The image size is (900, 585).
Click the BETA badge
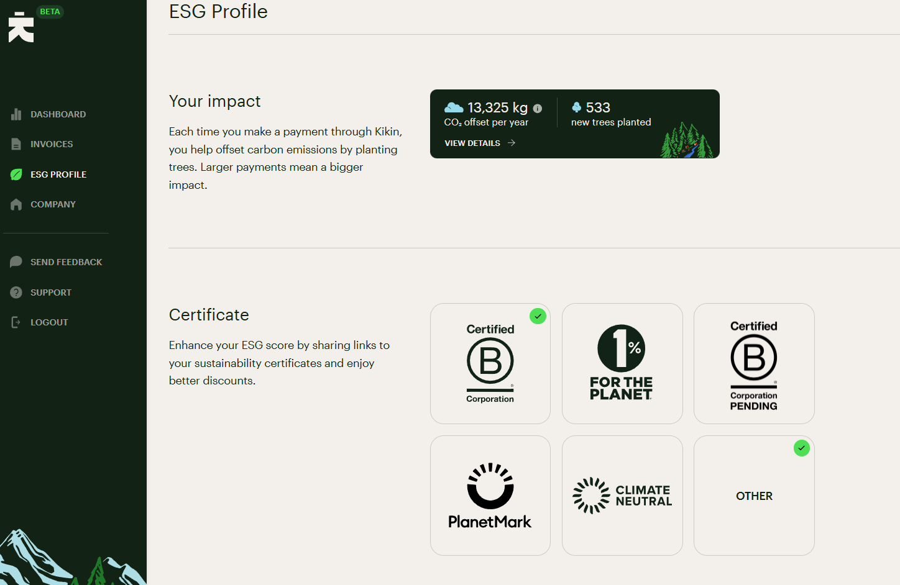point(50,12)
